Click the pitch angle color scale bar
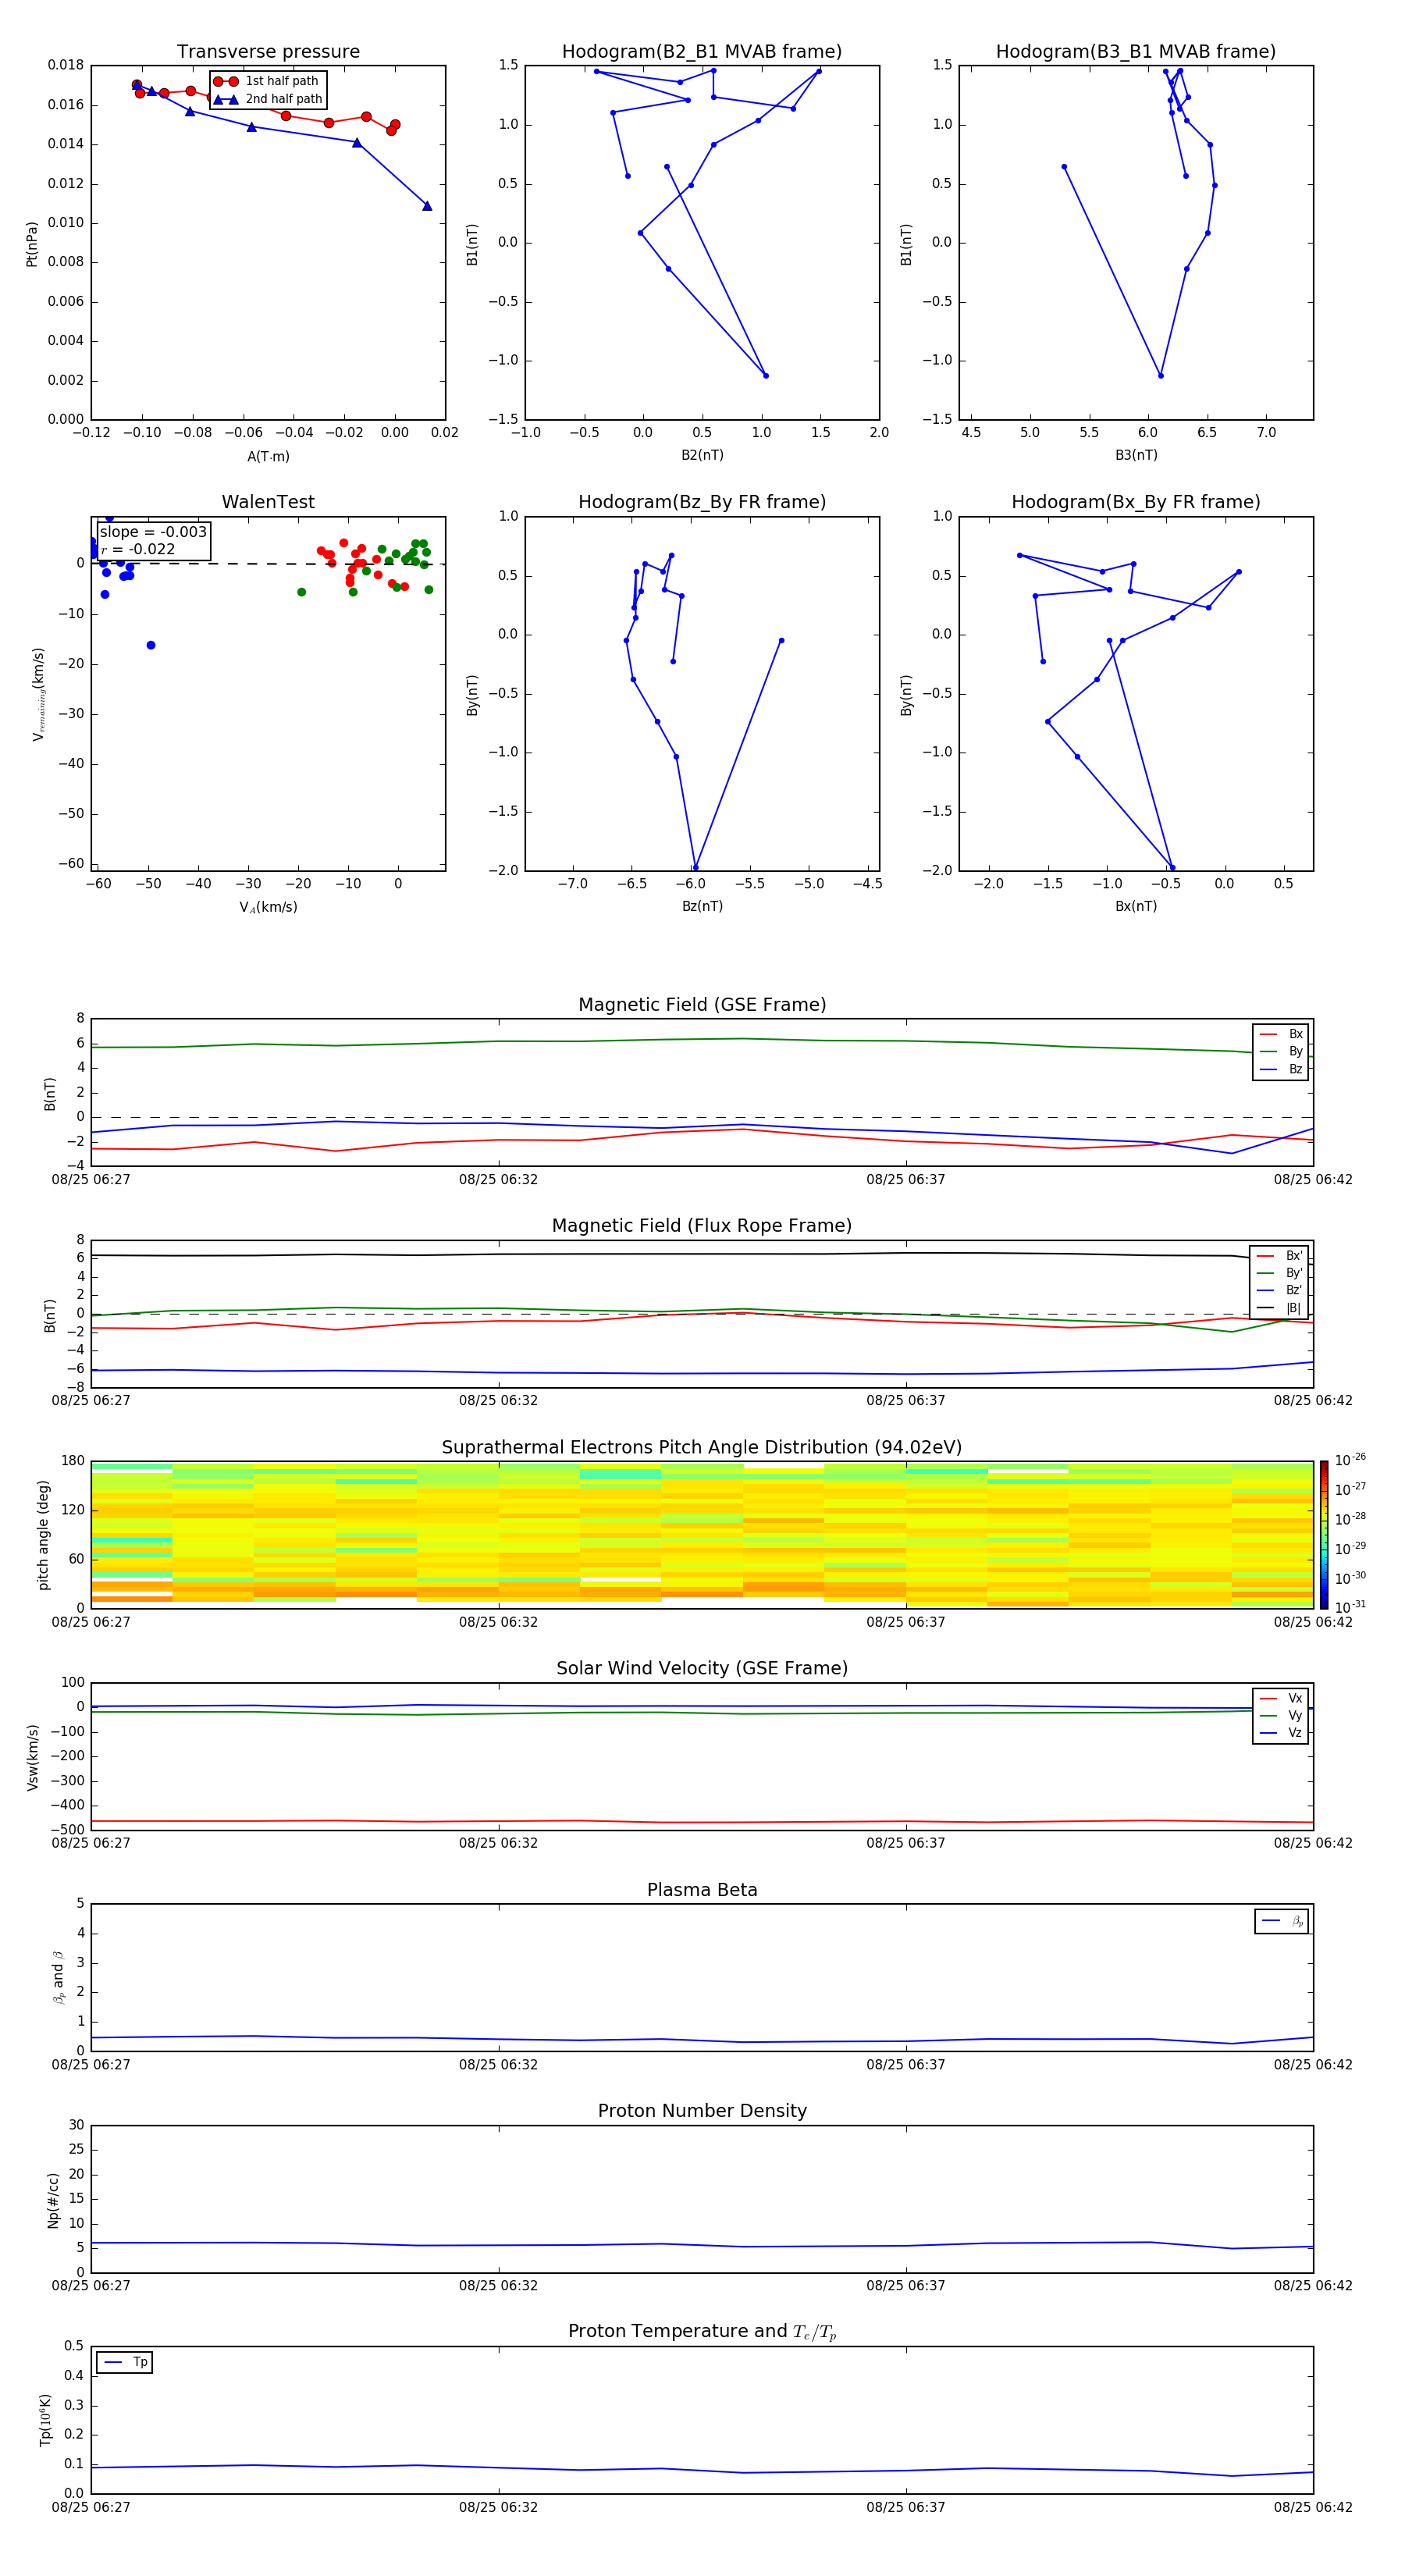The image size is (1405, 2576). point(1324,1534)
